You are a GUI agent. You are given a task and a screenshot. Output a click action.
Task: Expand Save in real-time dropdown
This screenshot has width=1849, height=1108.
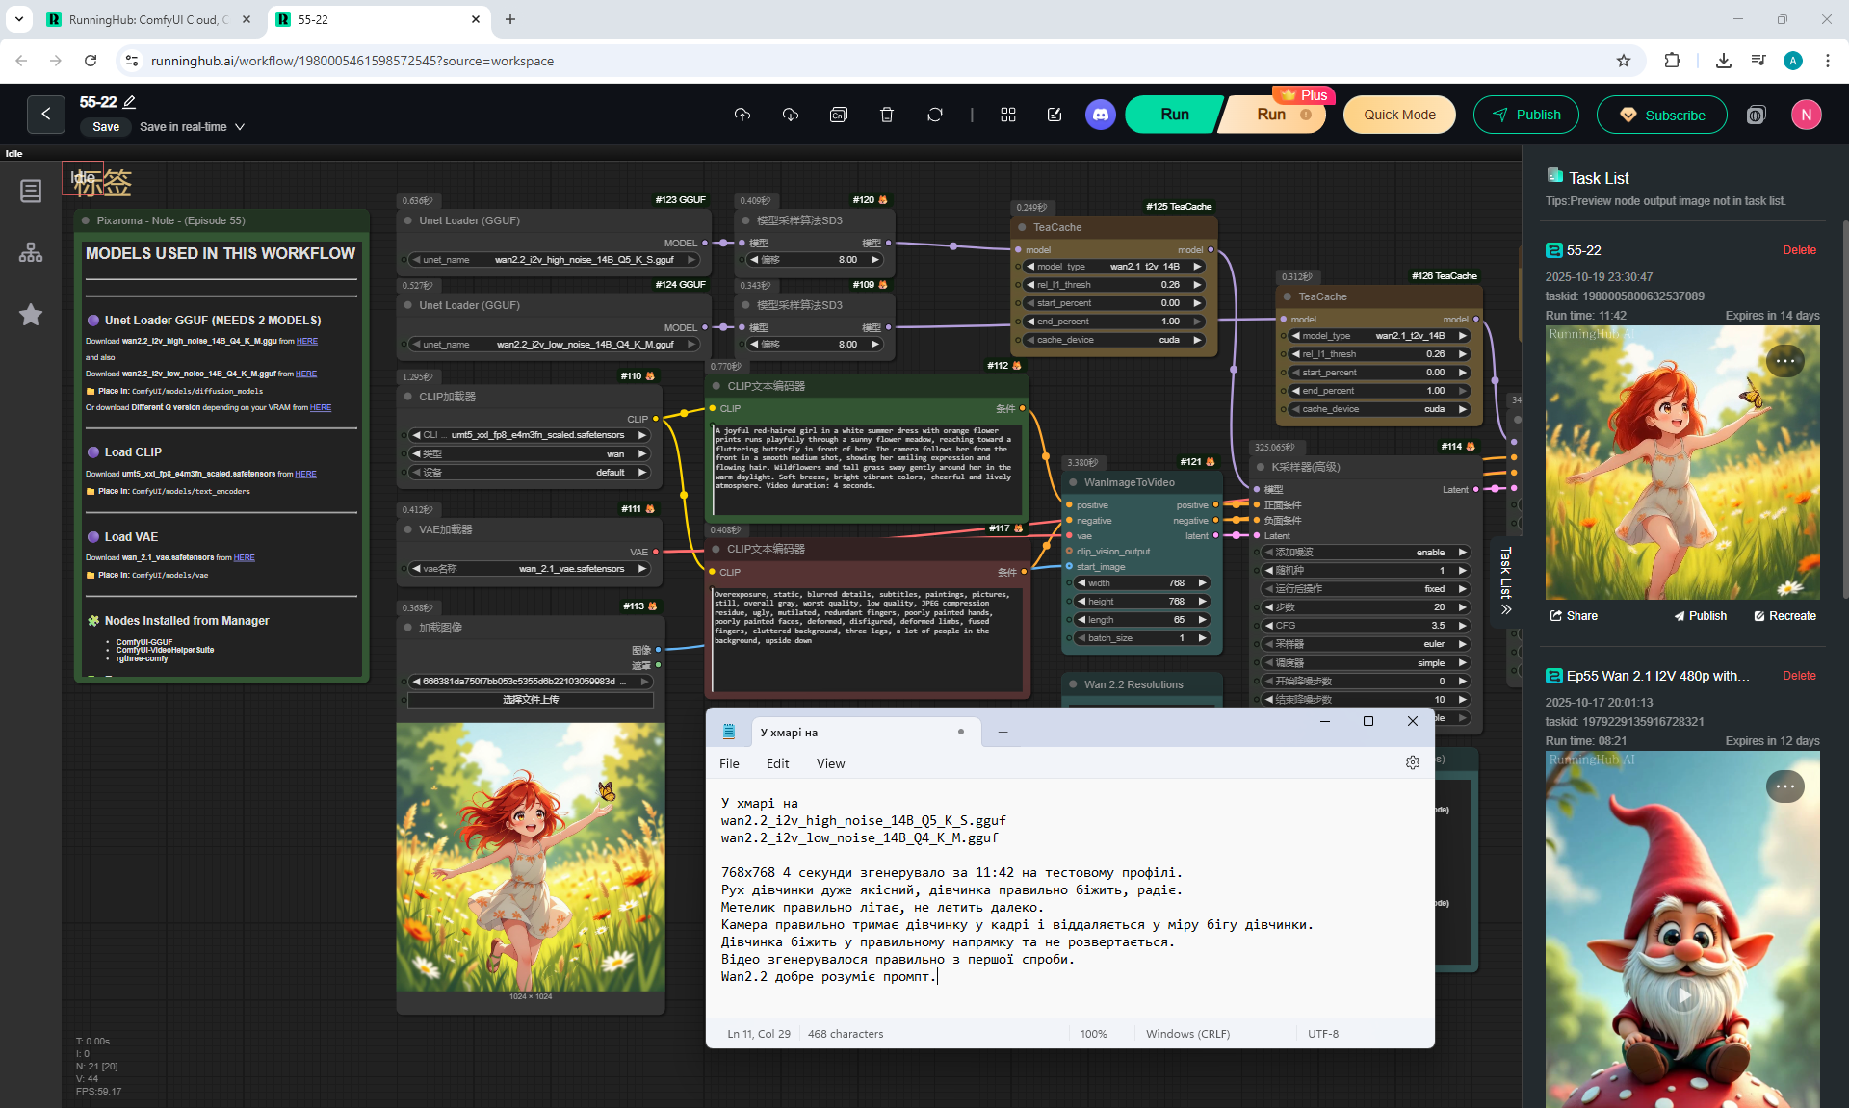[x=240, y=127]
